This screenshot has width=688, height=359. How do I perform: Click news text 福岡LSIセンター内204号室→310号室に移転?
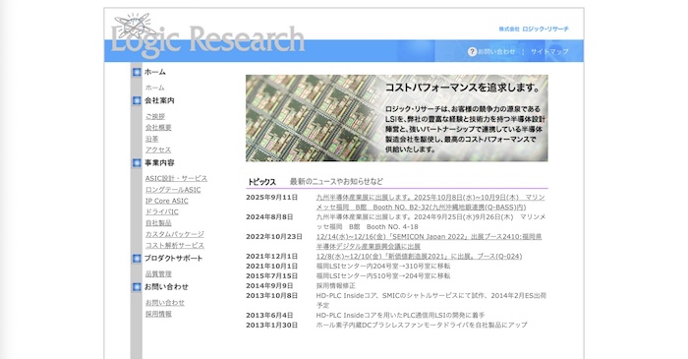coord(383,267)
